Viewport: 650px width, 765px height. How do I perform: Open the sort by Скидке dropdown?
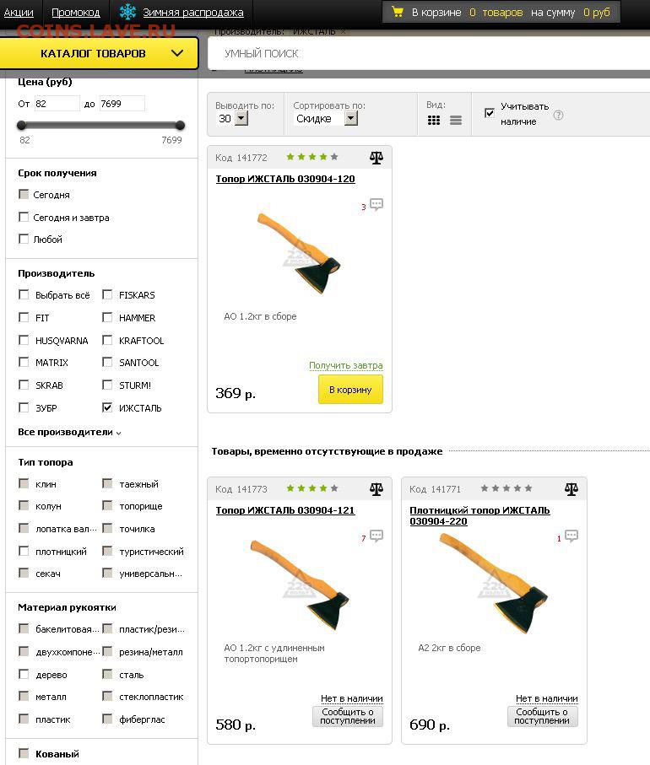pyautogui.click(x=326, y=119)
